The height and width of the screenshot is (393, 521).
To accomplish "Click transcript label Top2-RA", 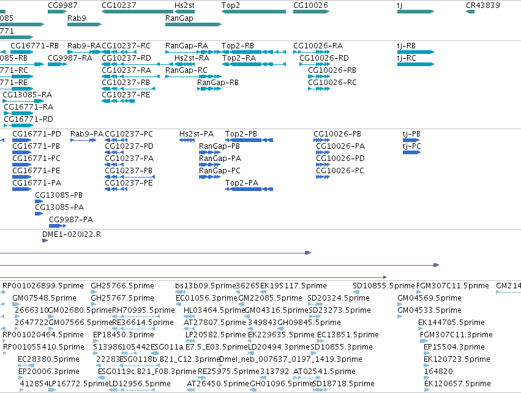I will pyautogui.click(x=239, y=58).
